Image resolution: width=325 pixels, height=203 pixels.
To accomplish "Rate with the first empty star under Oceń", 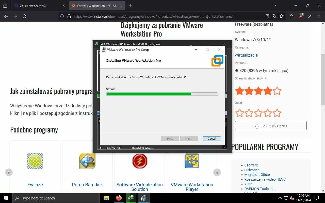I will coord(239,113).
